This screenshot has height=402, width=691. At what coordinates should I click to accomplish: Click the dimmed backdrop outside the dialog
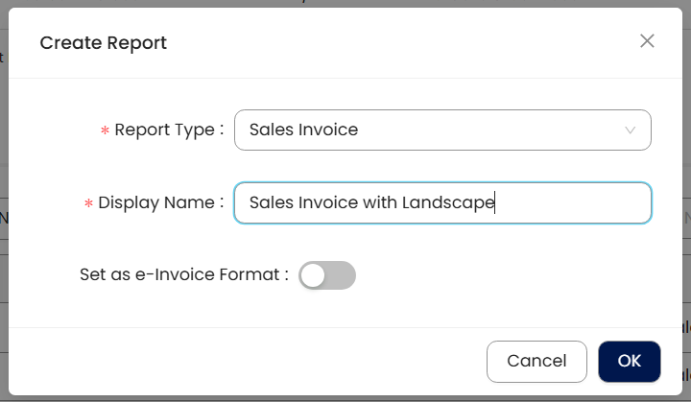click(x=4, y=192)
